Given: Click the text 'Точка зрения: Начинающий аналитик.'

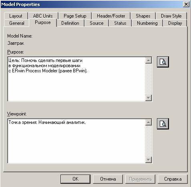Looking at the screenshot, I should 47,122.
